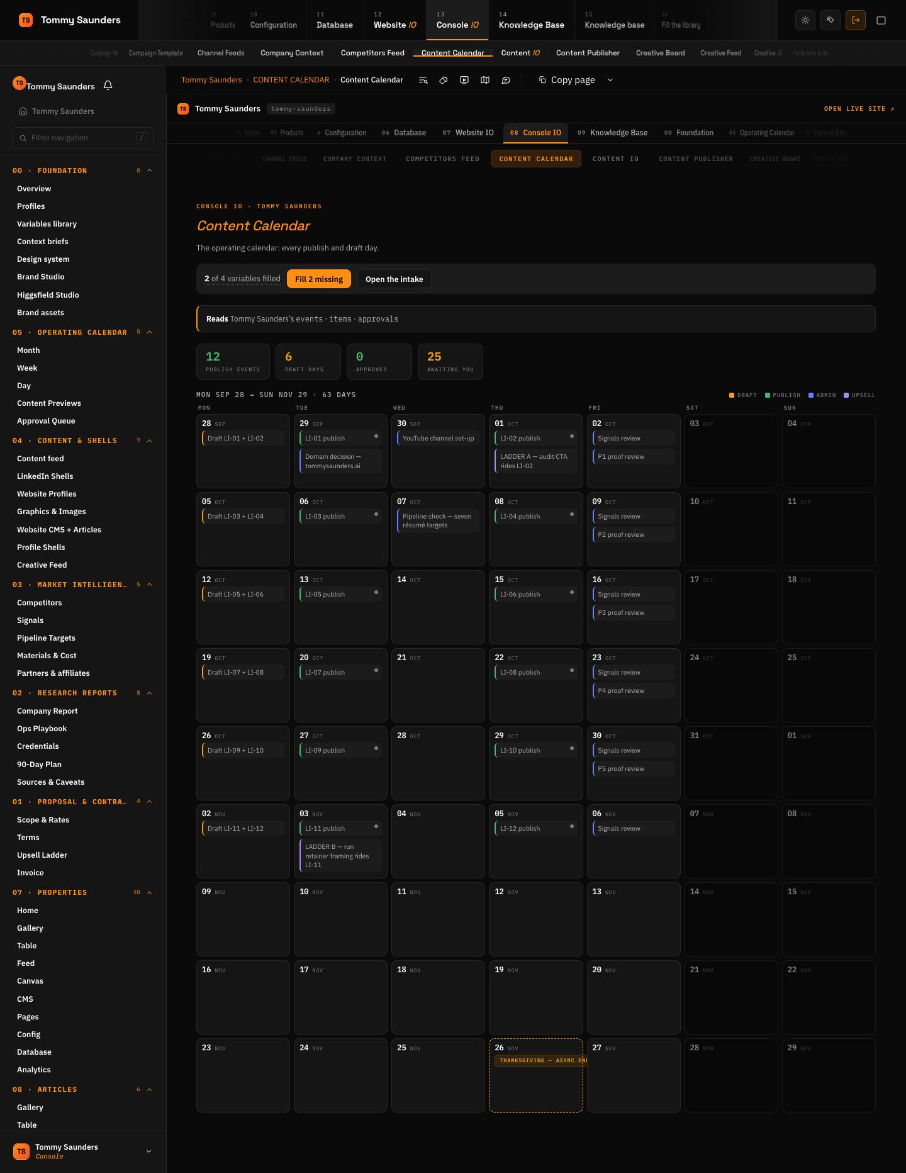The width and height of the screenshot is (906, 1173).
Task: Open the 14 Knowledge Base top tab
Action: [x=532, y=20]
